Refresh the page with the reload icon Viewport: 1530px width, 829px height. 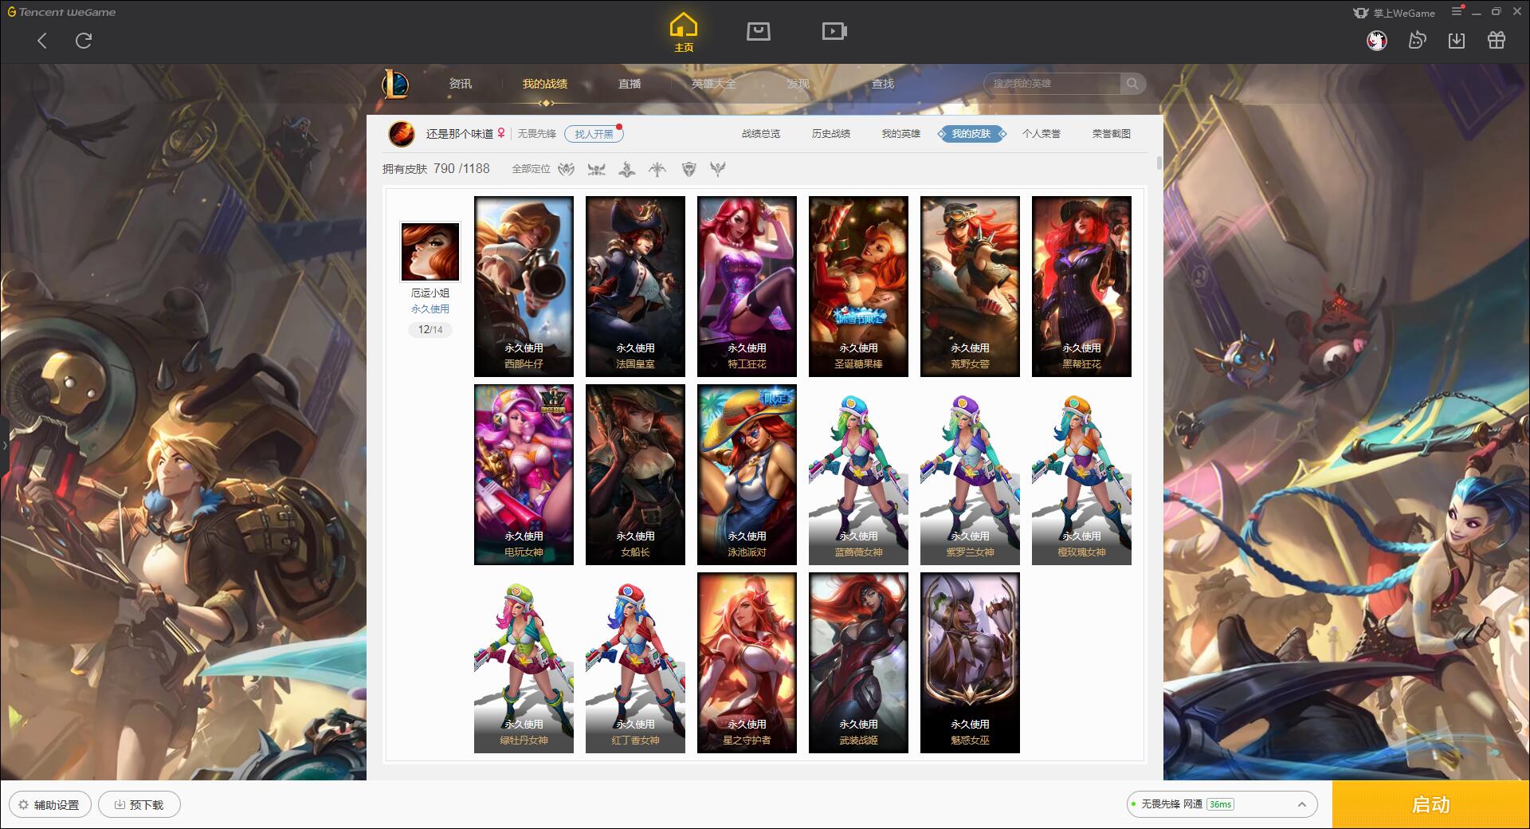84,41
